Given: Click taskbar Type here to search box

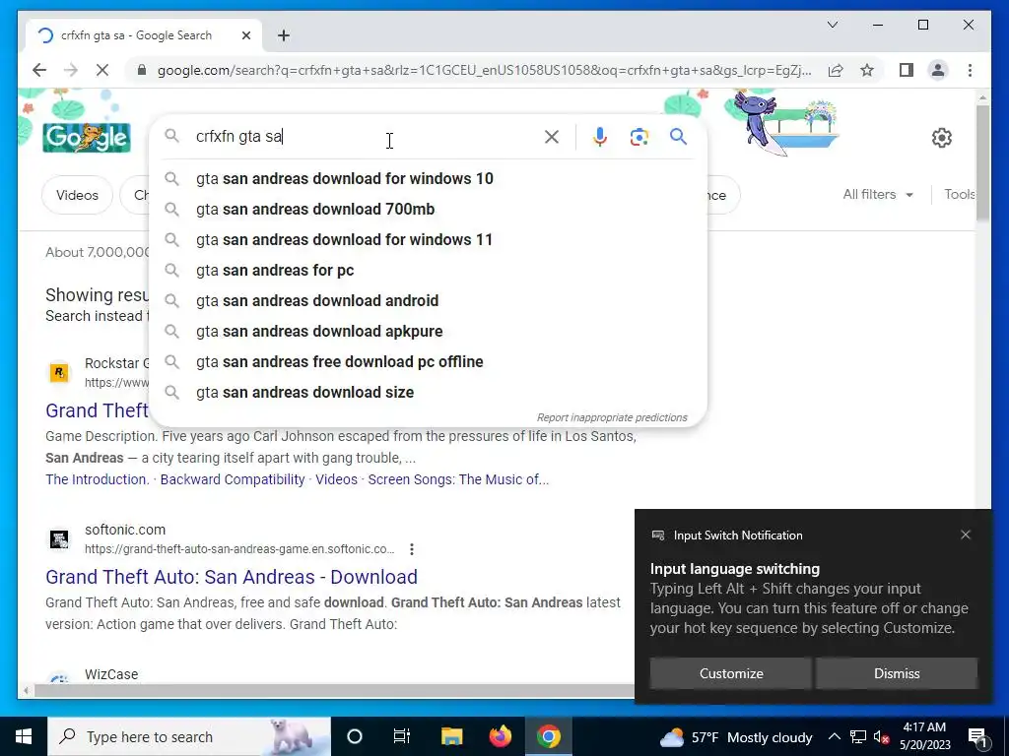Looking at the screenshot, I should [189, 736].
